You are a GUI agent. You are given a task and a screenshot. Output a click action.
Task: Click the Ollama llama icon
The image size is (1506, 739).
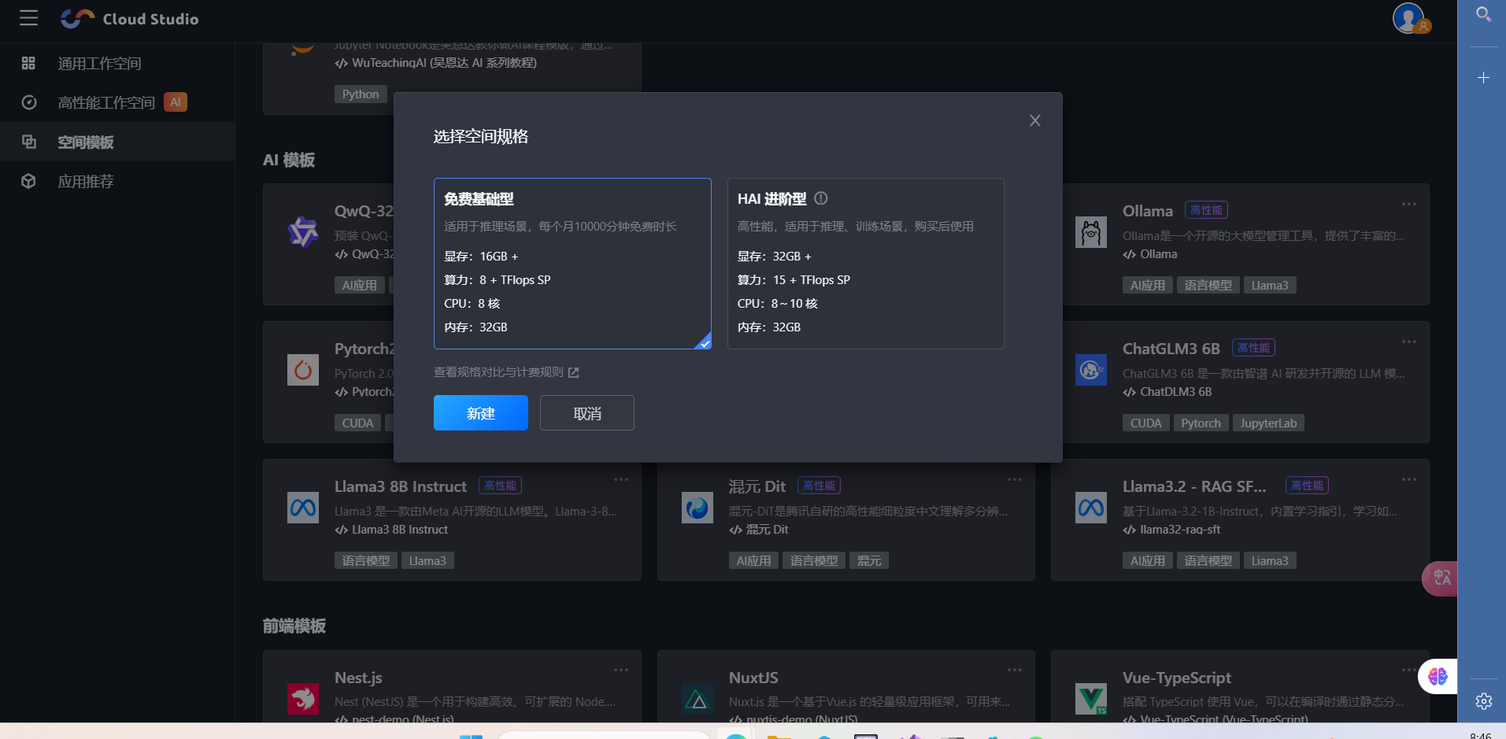(x=1090, y=232)
